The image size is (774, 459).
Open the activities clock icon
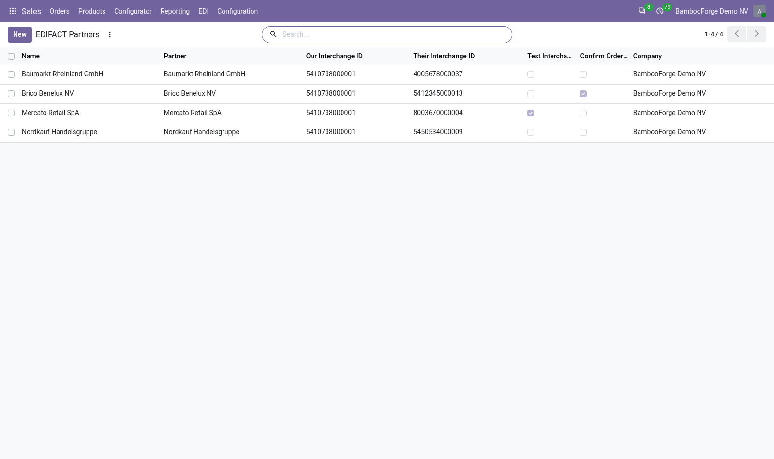660,11
